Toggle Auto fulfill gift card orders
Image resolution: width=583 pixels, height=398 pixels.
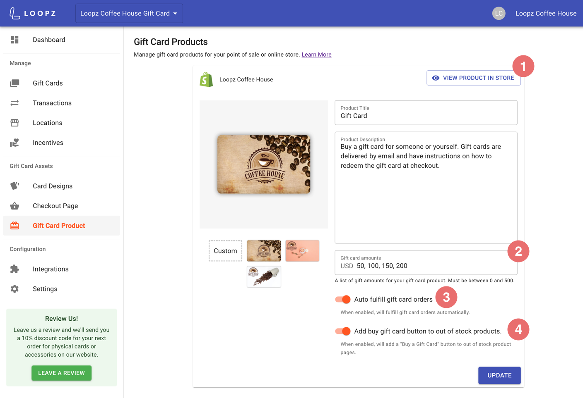pyautogui.click(x=343, y=299)
